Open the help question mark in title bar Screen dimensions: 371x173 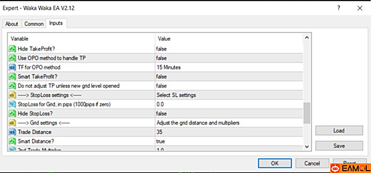[x=338, y=8]
